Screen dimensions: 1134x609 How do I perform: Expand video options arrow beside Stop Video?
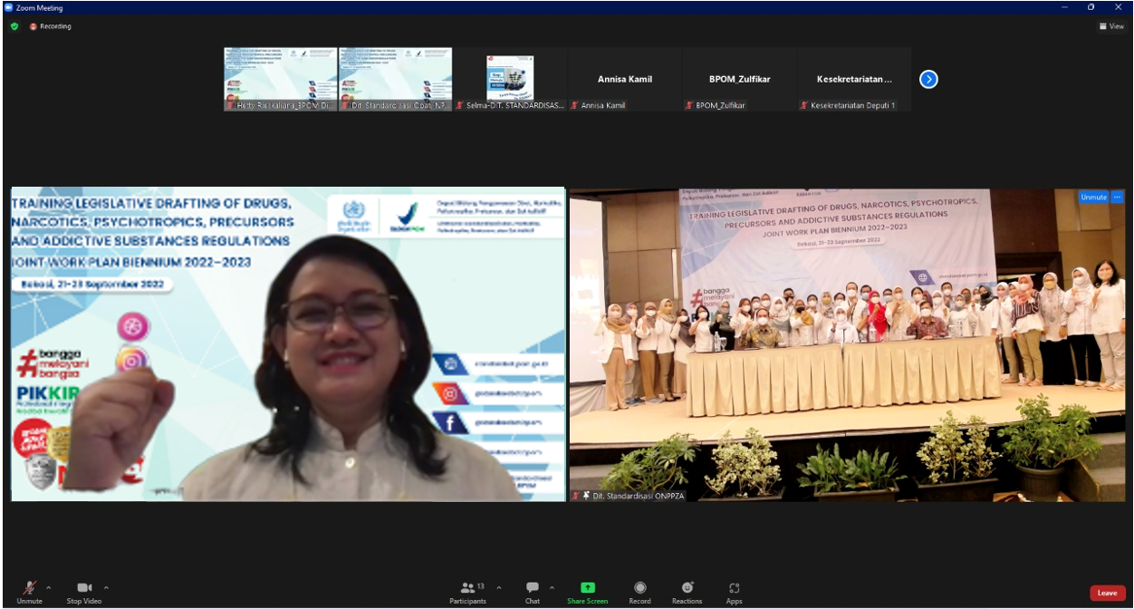click(106, 587)
